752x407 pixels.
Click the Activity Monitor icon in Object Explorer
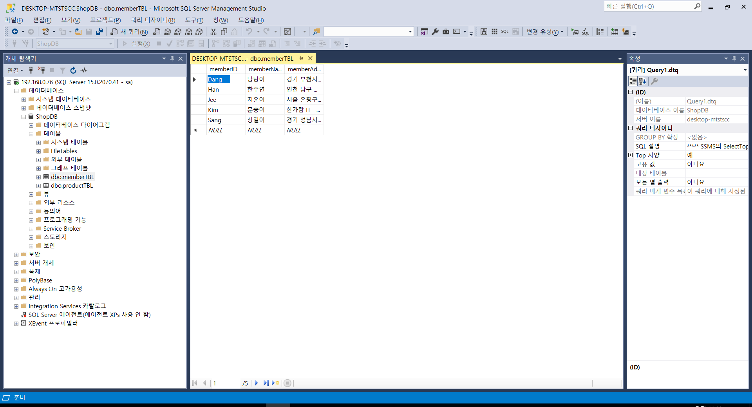click(x=84, y=71)
